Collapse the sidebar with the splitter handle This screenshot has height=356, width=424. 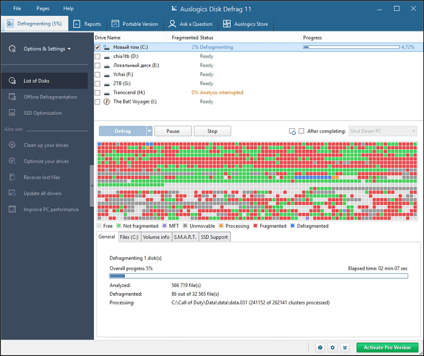tap(92, 186)
